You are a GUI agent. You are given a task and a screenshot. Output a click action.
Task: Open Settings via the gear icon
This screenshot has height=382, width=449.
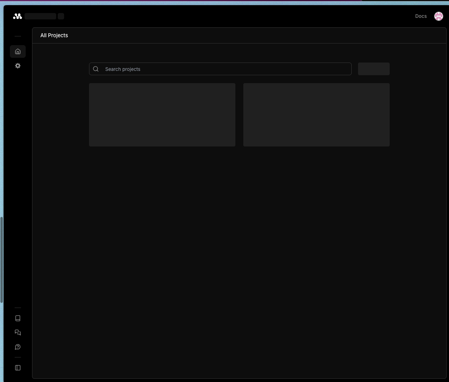tap(17, 65)
